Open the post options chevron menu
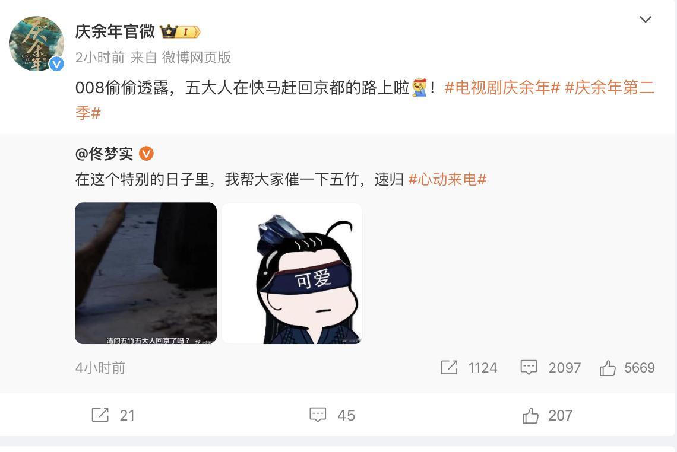The image size is (677, 452). click(x=645, y=20)
